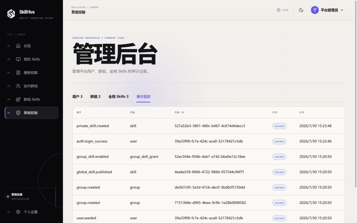Viewport: 357px width, 223px height.
Task: Click the 时间 column header
Action: (302, 112)
